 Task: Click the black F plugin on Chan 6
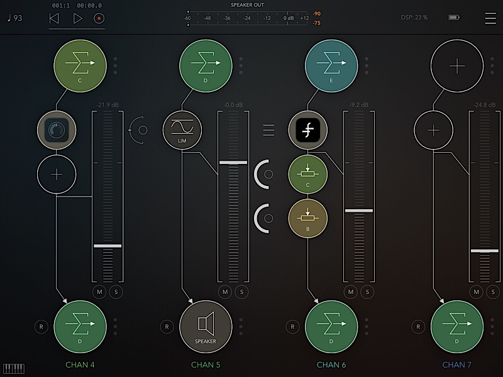click(x=308, y=129)
